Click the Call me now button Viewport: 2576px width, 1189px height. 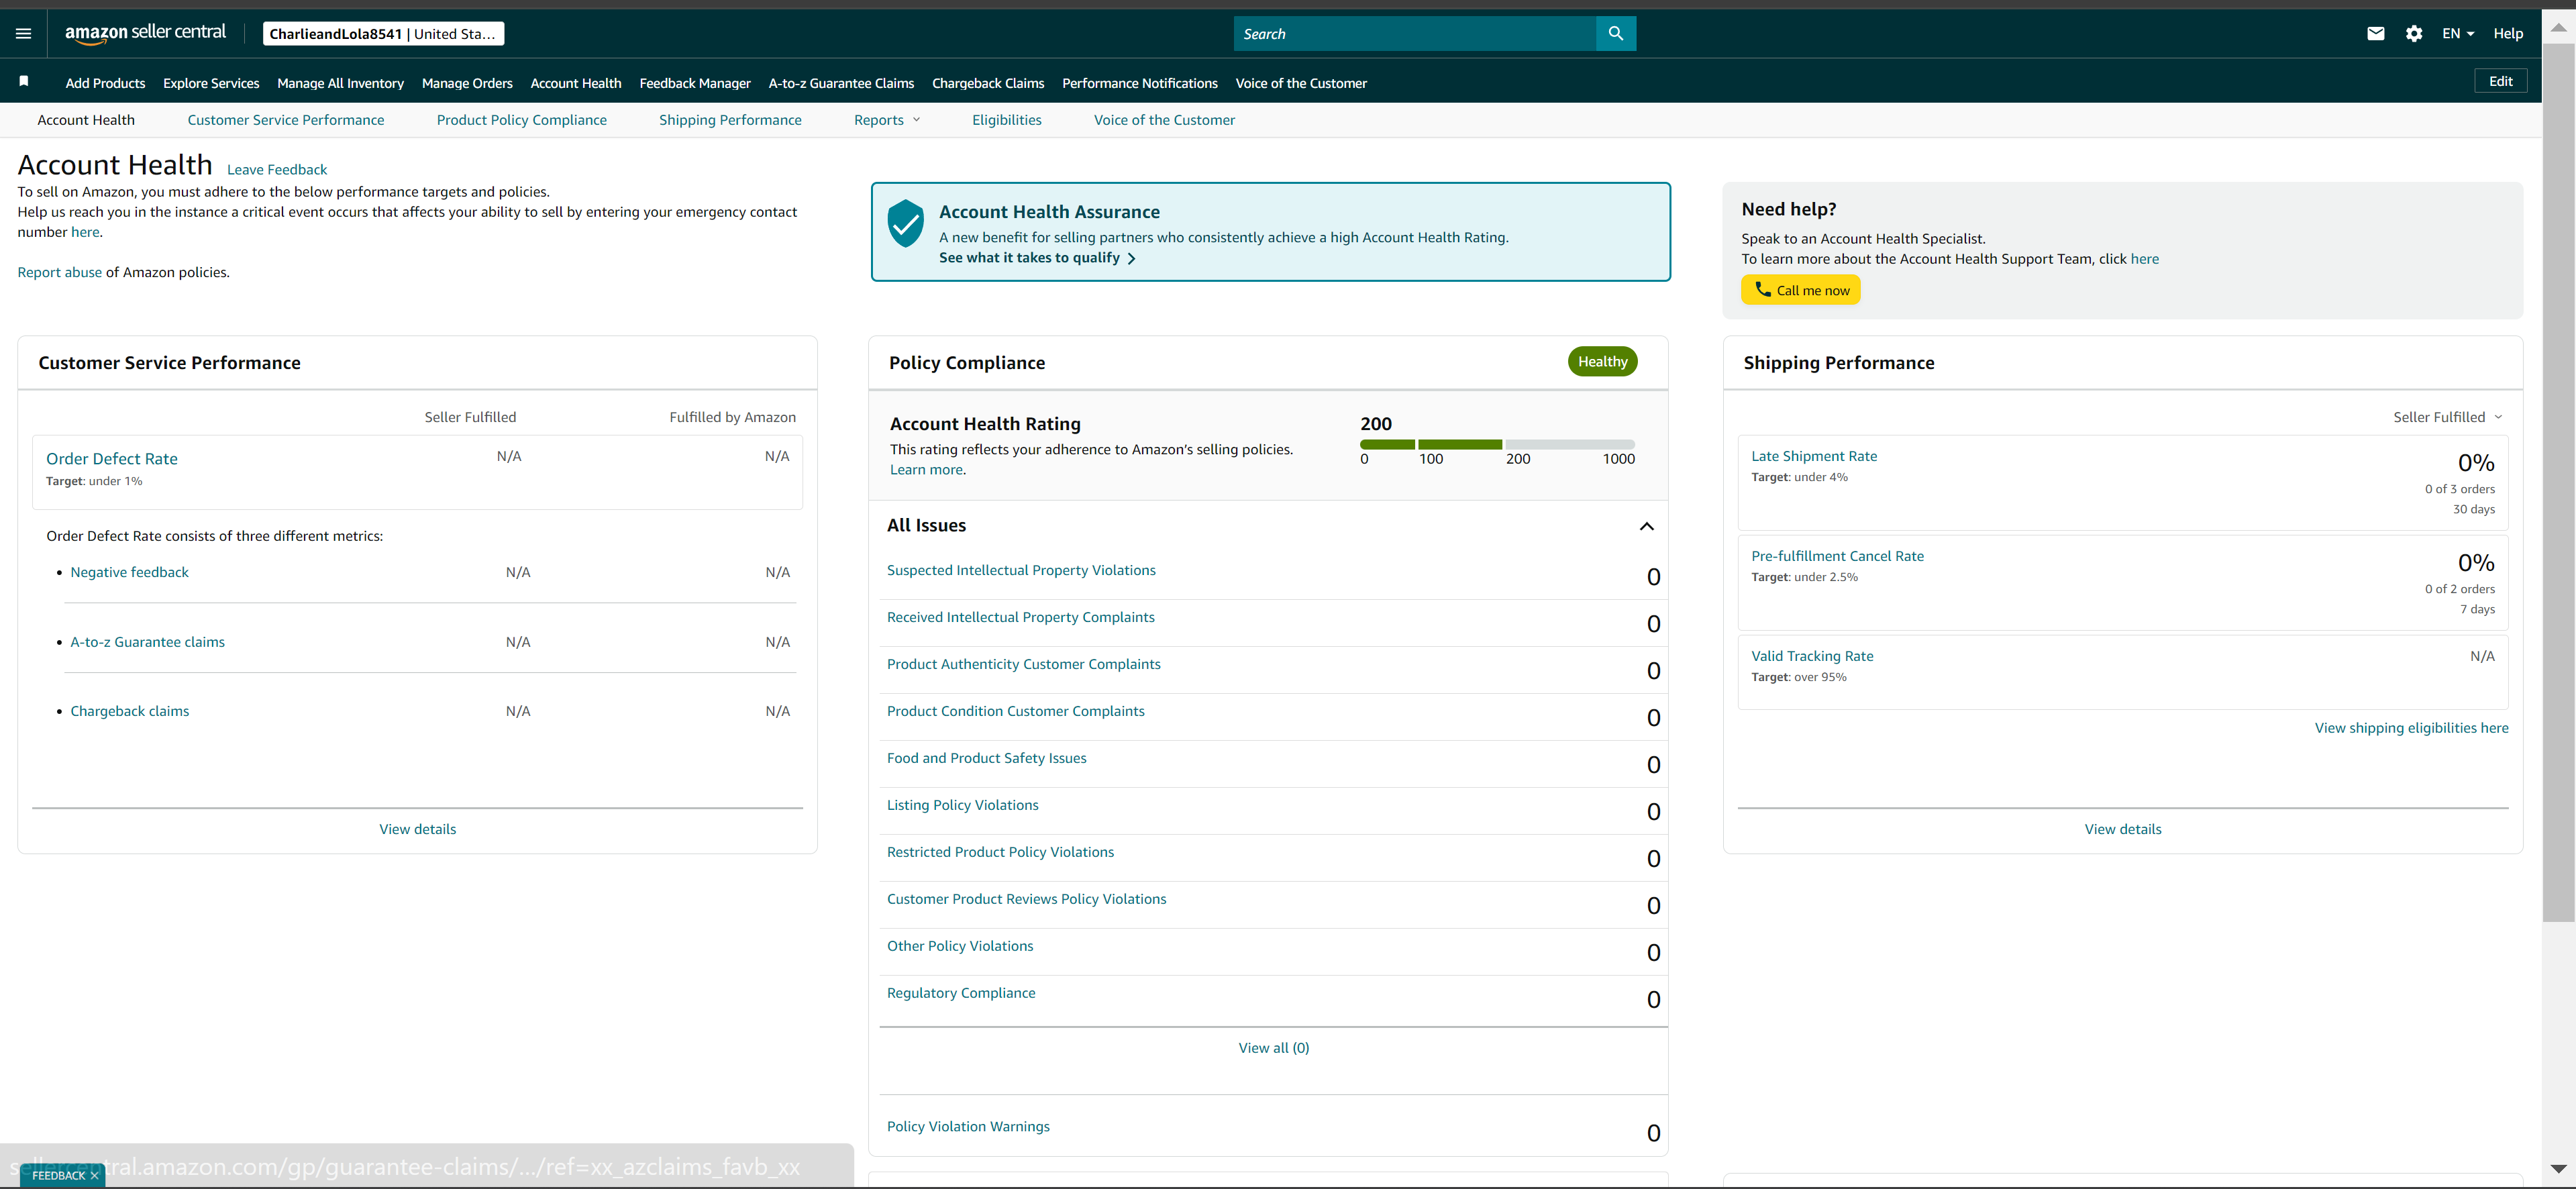1800,290
